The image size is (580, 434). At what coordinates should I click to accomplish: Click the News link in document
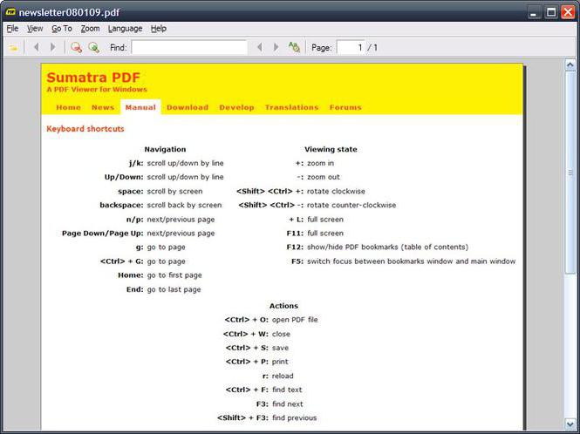(x=103, y=107)
